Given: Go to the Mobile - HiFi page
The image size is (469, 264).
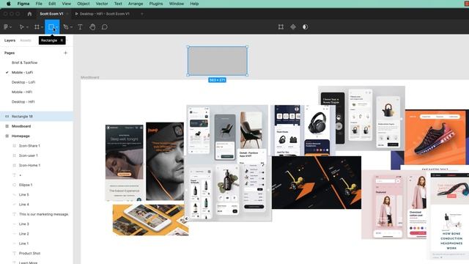Looking at the screenshot, I should [22, 92].
